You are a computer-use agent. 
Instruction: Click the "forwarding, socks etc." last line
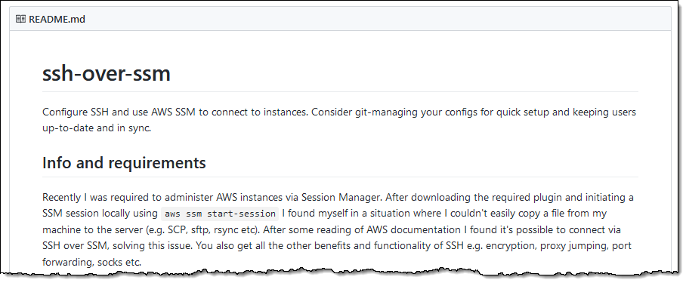[92, 262]
